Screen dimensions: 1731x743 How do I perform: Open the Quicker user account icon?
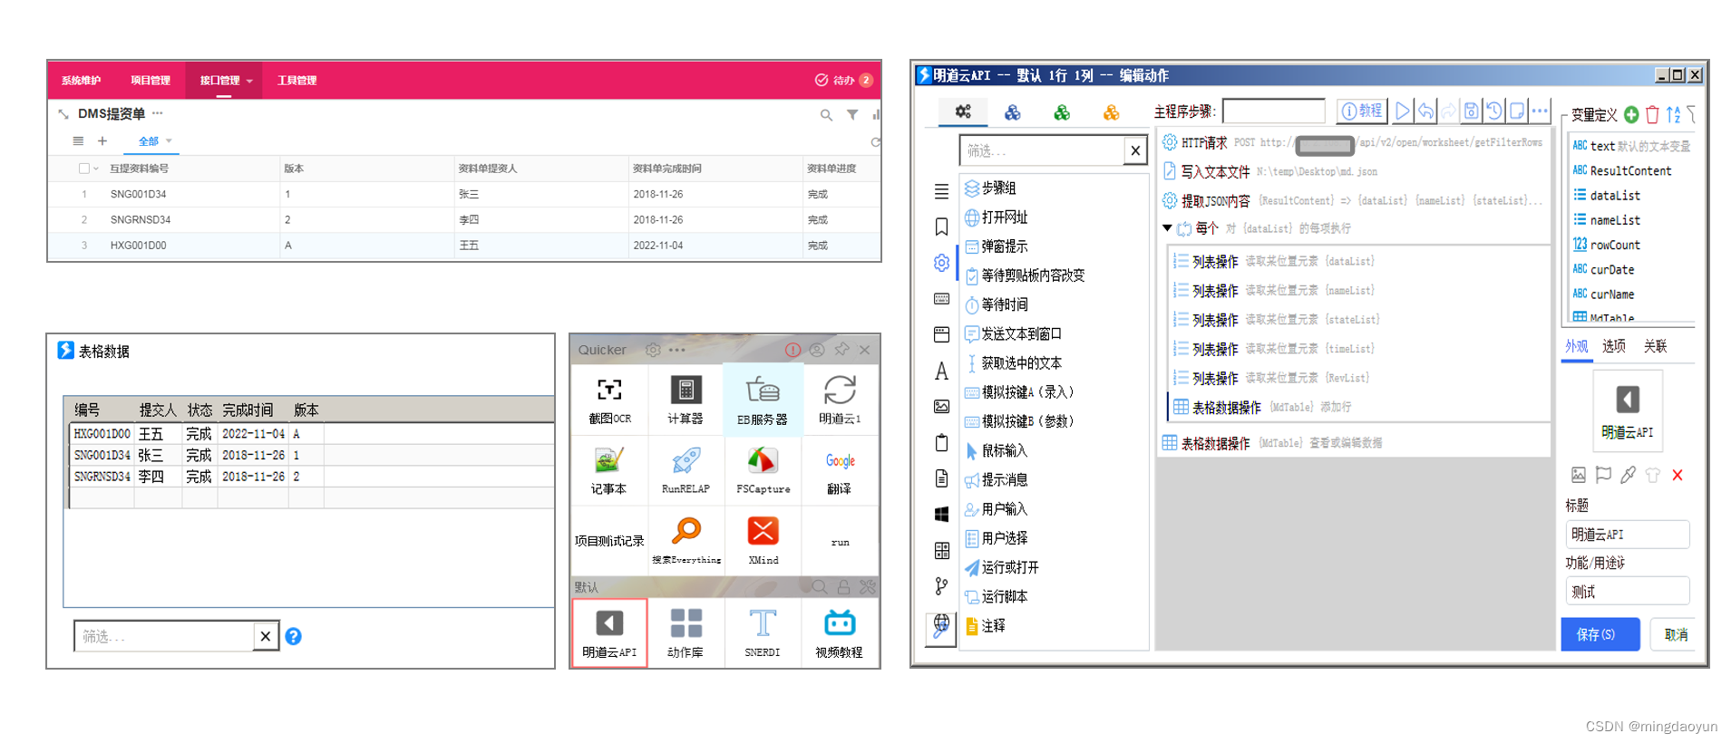click(x=817, y=350)
